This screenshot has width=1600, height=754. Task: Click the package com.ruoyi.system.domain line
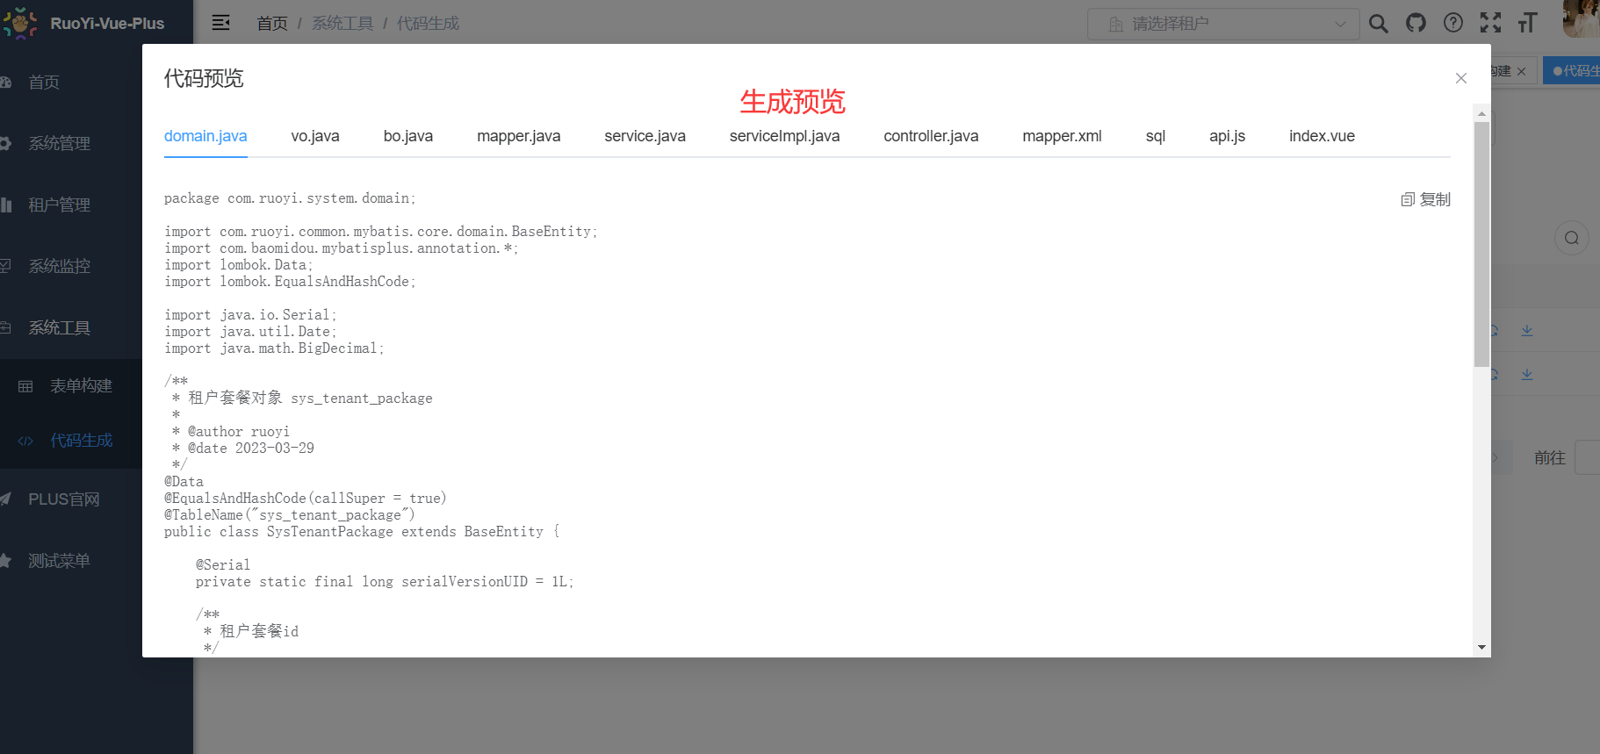point(290,198)
